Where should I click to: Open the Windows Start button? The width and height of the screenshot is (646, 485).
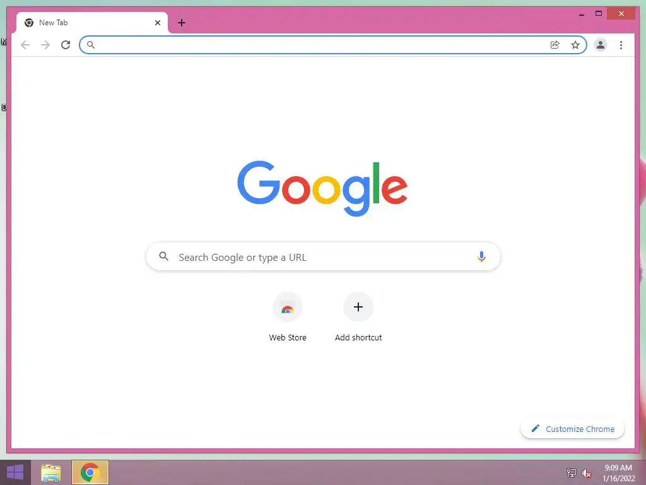click(x=15, y=472)
